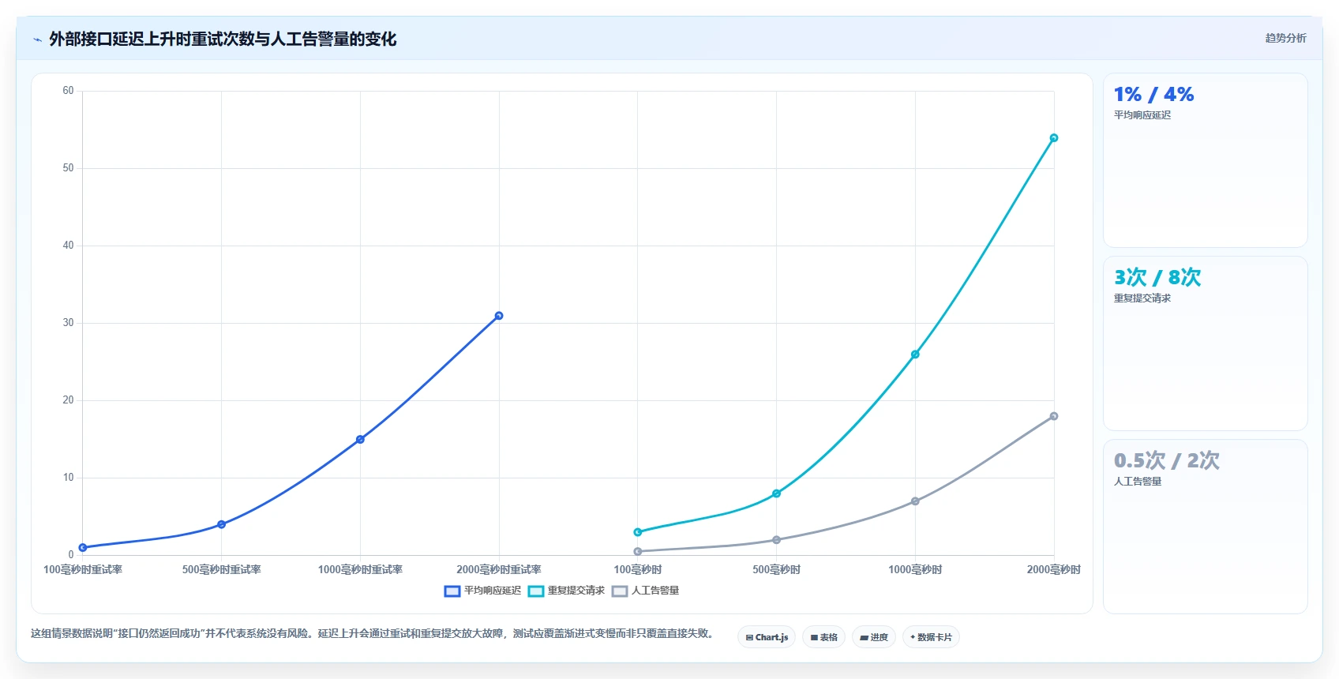
Task: Click the trend icon beside the chart title
Action: [x=37, y=39]
